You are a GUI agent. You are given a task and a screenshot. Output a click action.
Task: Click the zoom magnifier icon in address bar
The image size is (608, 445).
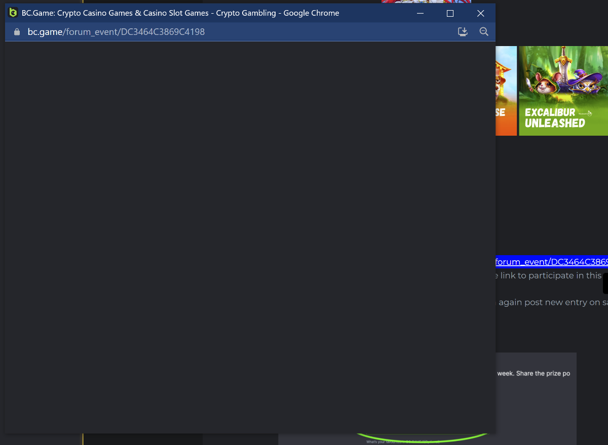pos(484,32)
